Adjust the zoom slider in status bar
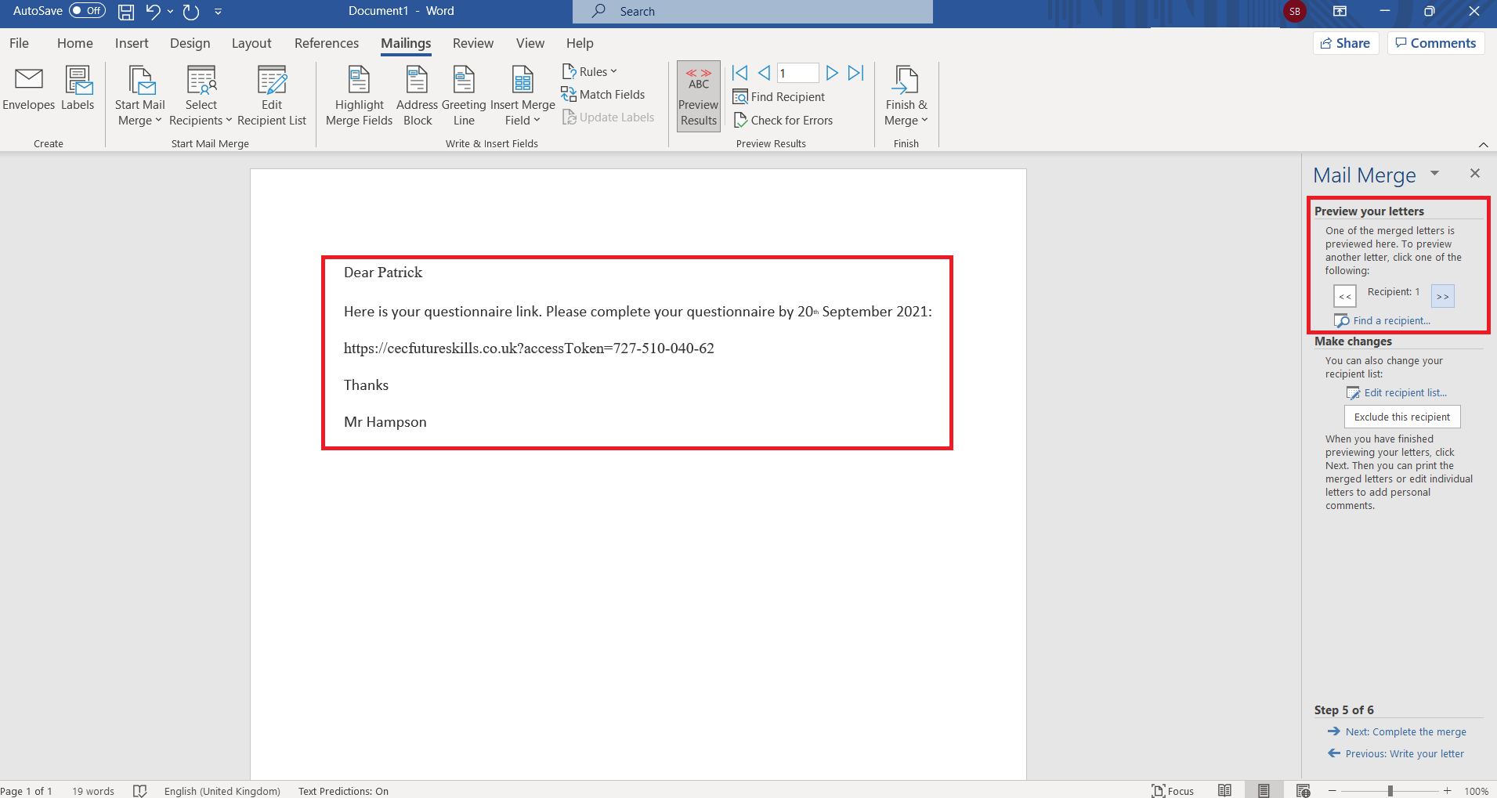The width and height of the screenshot is (1497, 798). click(1390, 791)
